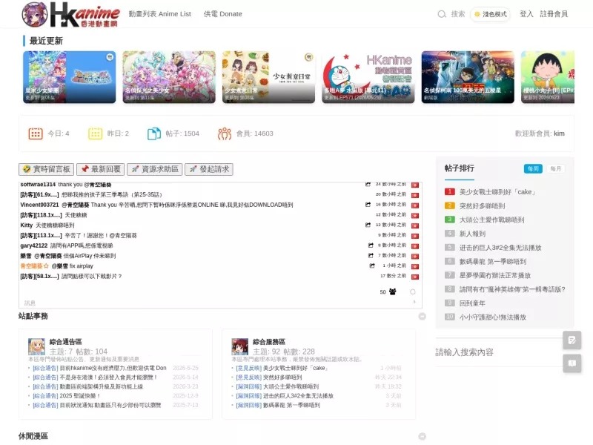The image size is (593, 445).
Task: Click reply icon on 青空陽葵 fix airplay message
Action: (x=372, y=266)
